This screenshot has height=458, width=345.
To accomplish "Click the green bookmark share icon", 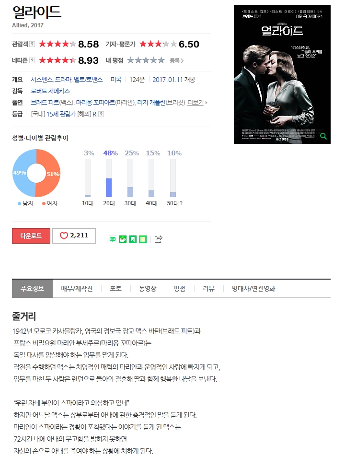I will click(133, 239).
